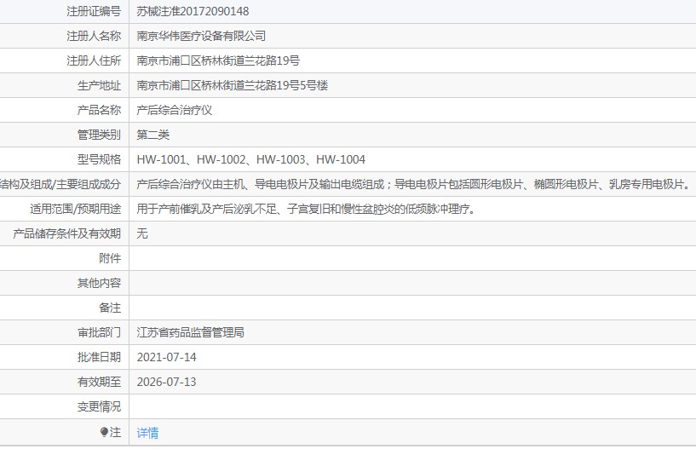
Task: Click registrant name 南京华伟医疗设备有限公司
Action: [x=201, y=36]
